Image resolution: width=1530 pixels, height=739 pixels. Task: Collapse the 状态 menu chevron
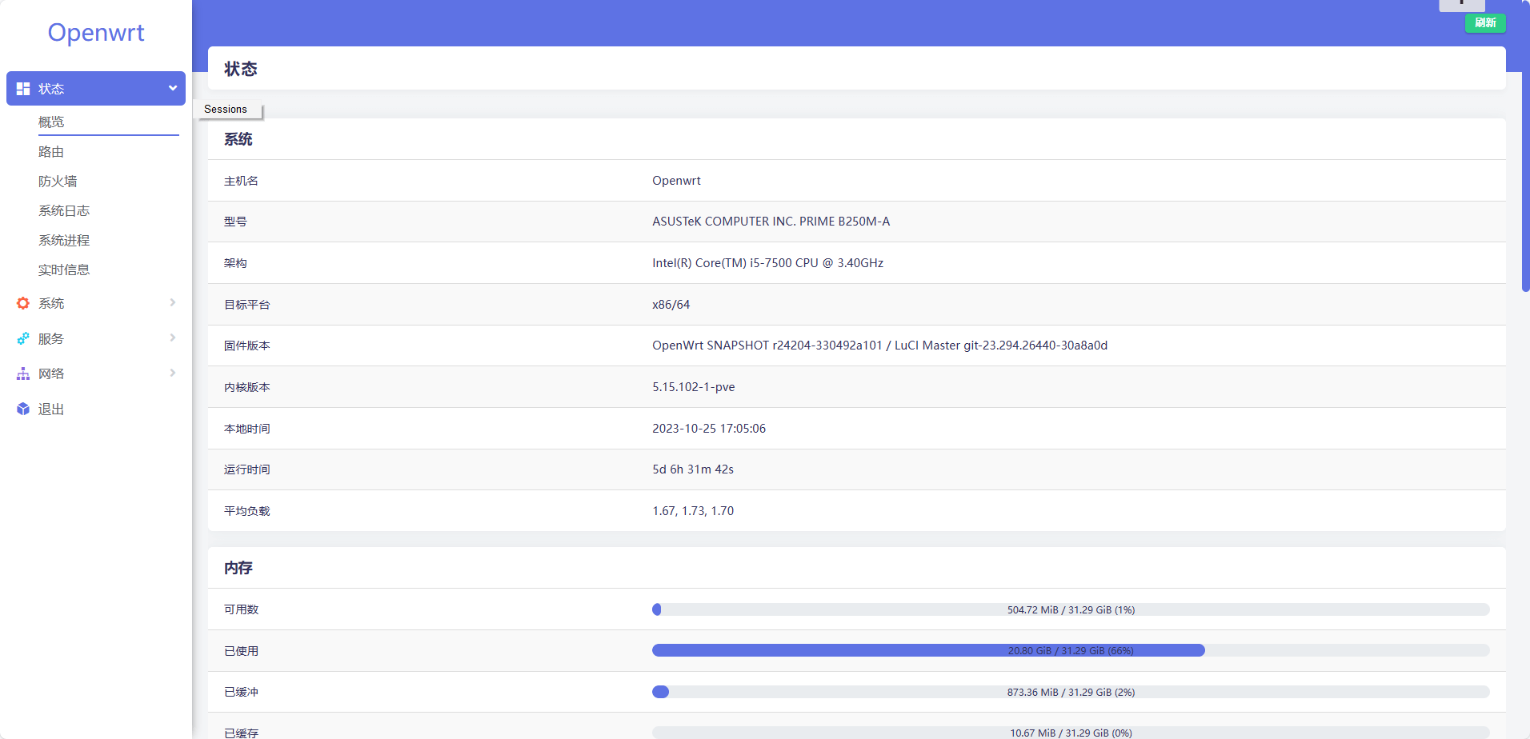[172, 88]
